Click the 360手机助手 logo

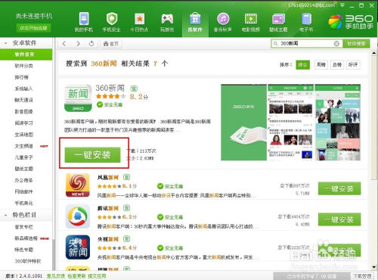click(x=351, y=22)
